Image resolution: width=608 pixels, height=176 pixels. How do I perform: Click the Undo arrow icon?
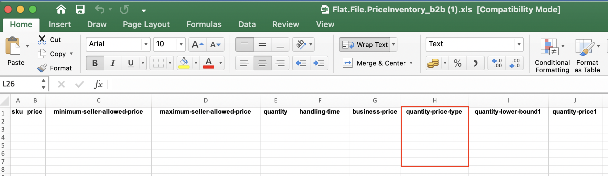100,10
